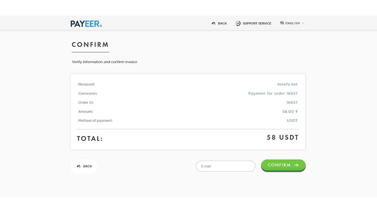Screen dimensions: 377x212
Task: Click the support service chat icon
Action: click(x=238, y=24)
